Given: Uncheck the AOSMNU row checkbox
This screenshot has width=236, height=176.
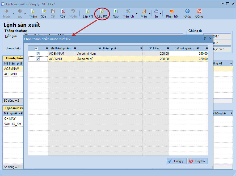Looking at the screenshot, I should click(x=38, y=59).
